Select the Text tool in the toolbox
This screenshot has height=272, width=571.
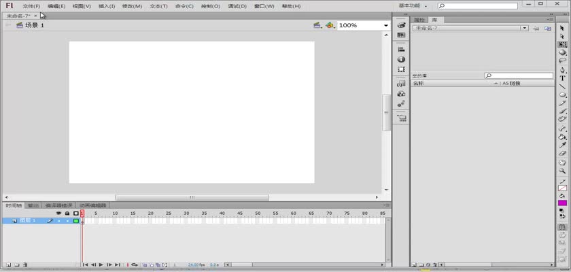pos(562,78)
